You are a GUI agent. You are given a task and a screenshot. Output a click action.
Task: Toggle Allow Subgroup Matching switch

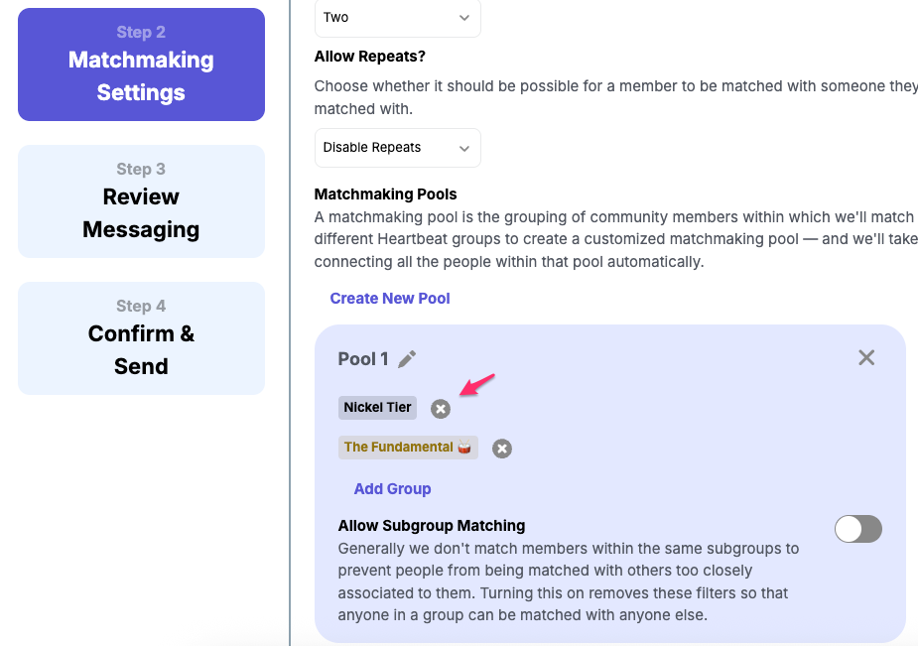click(857, 529)
